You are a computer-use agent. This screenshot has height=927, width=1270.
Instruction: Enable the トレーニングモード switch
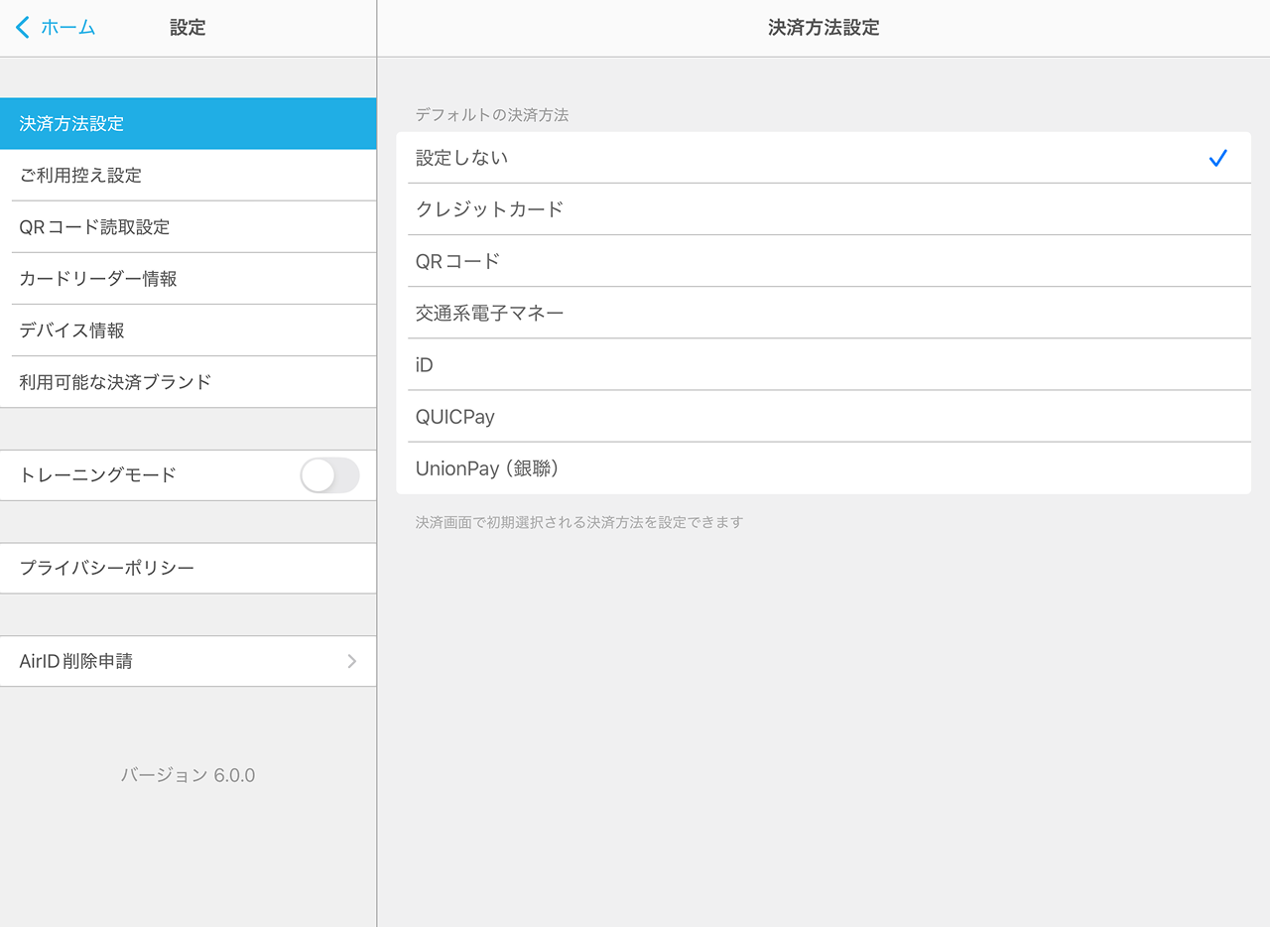pos(329,475)
